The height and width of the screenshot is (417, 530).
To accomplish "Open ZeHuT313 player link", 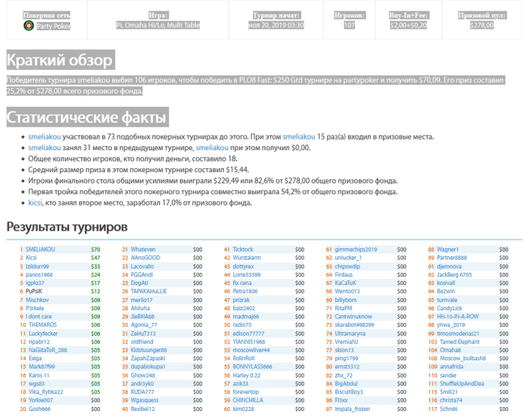I will 143,334.
